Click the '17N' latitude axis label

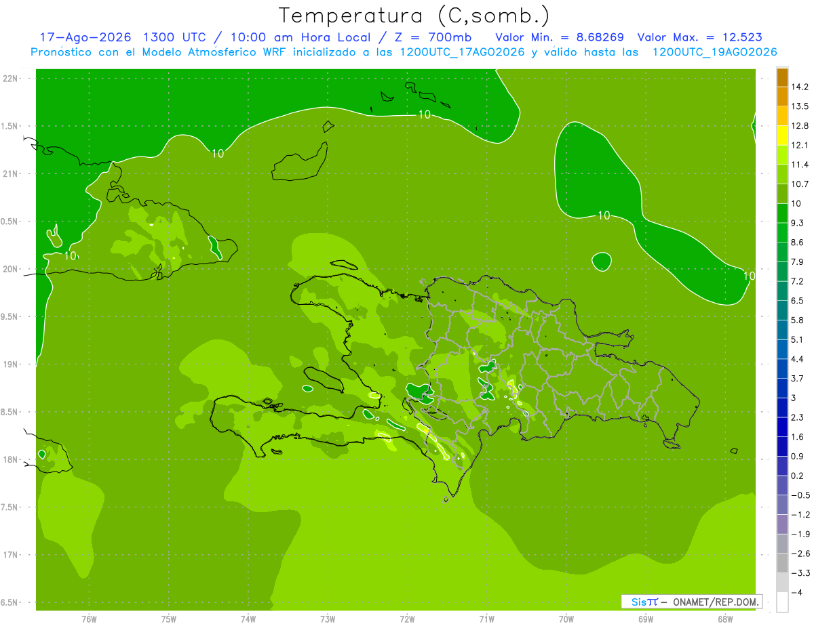(x=12, y=555)
